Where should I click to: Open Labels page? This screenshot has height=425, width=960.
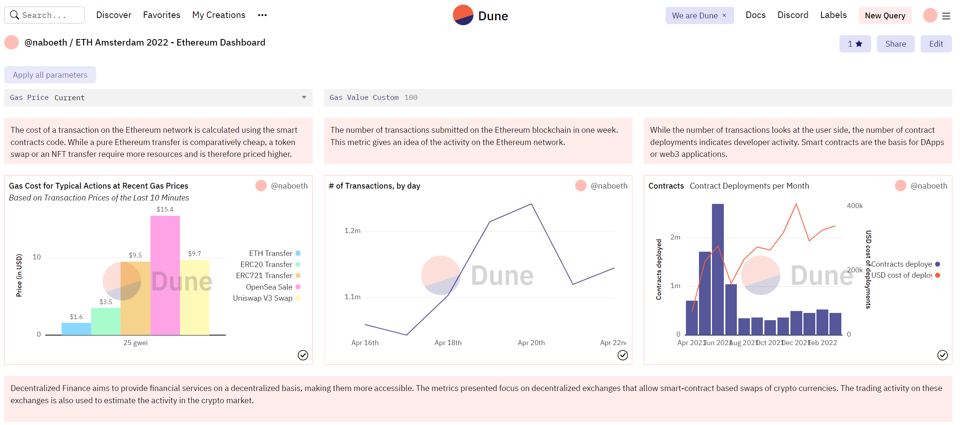pos(833,15)
